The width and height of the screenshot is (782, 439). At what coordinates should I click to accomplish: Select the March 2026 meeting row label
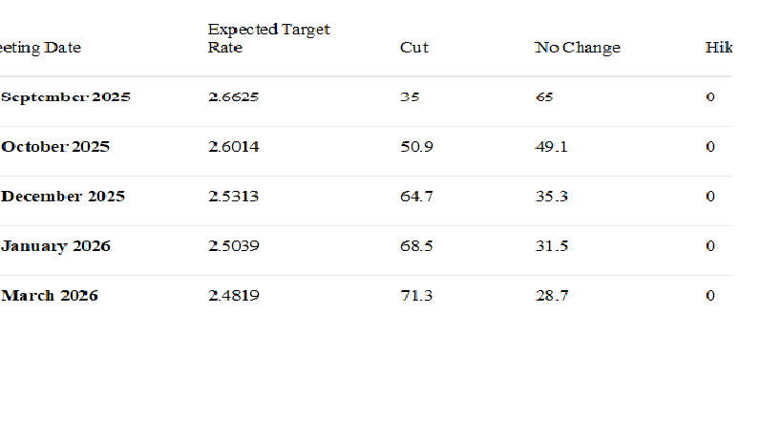(x=50, y=296)
